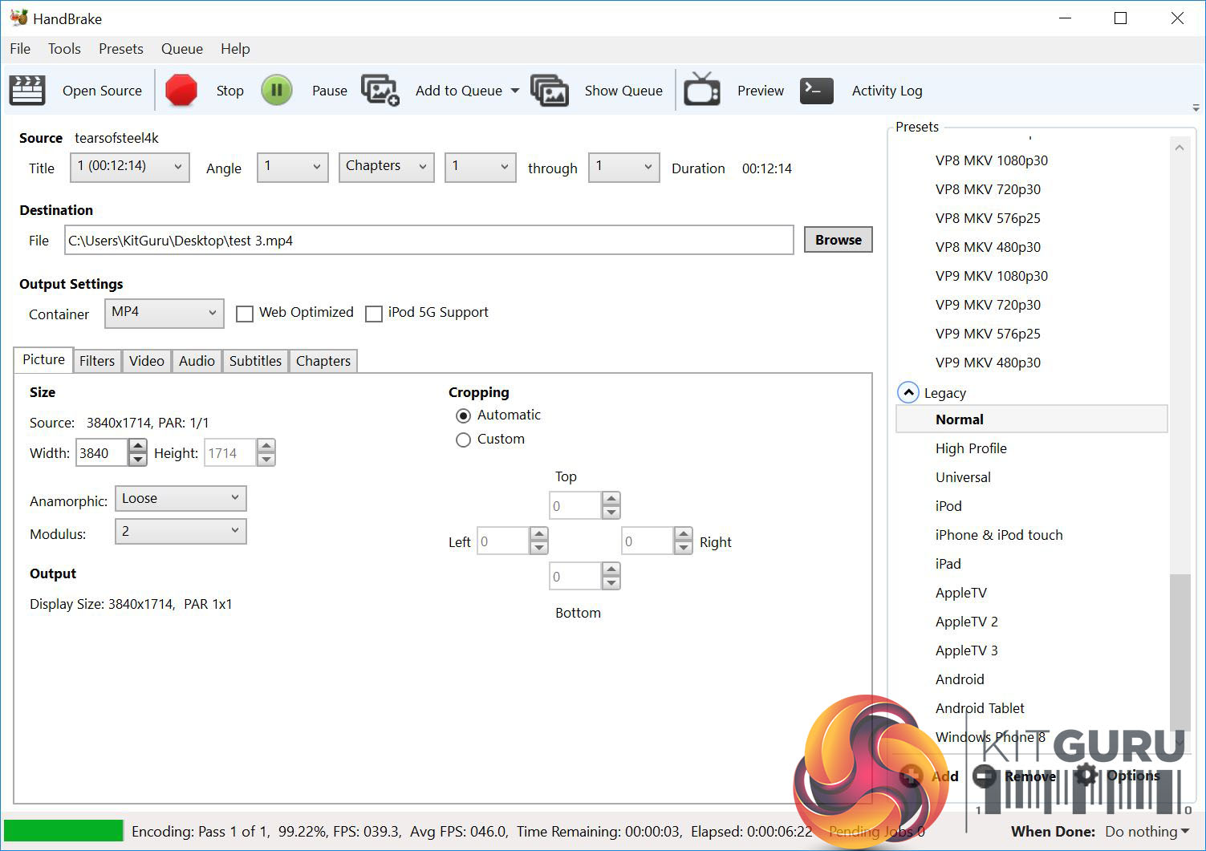1206x851 pixels.
Task: Open the Chapters range type dropdown
Action: pyautogui.click(x=386, y=167)
